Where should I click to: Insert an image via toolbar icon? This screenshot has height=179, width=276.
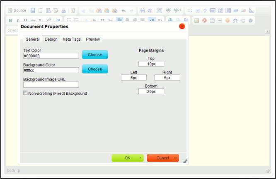196,20
